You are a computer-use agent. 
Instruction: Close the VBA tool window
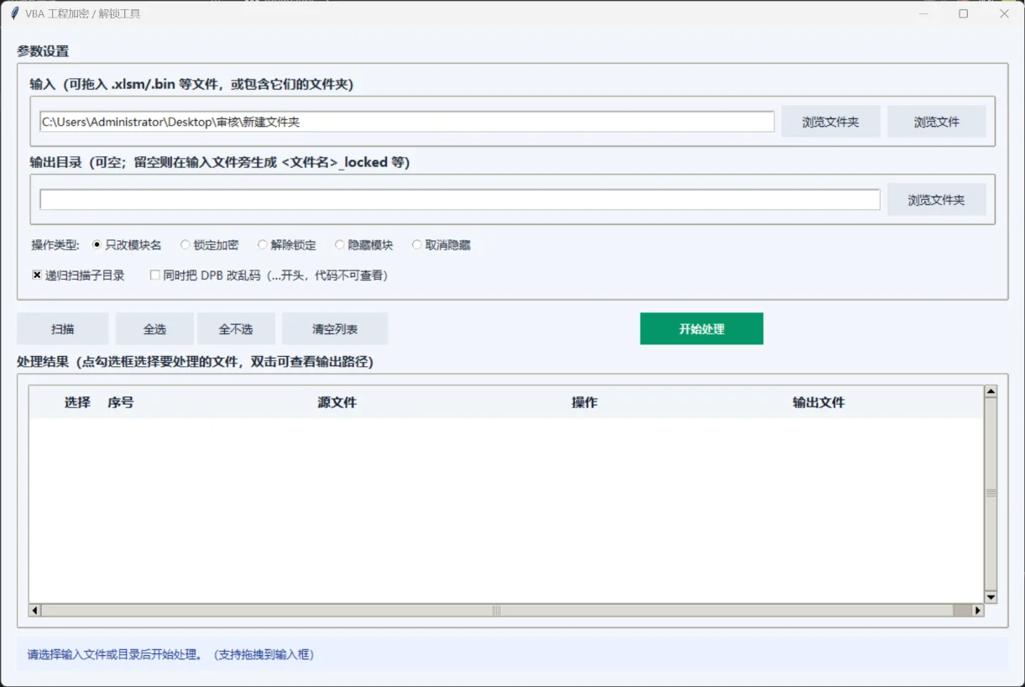tap(1004, 13)
